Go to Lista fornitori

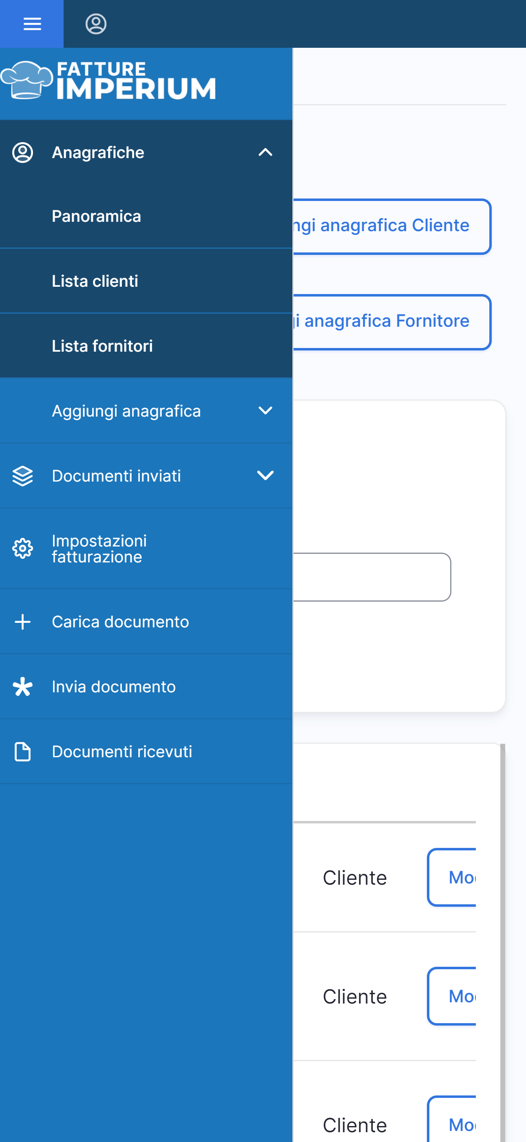coord(102,346)
